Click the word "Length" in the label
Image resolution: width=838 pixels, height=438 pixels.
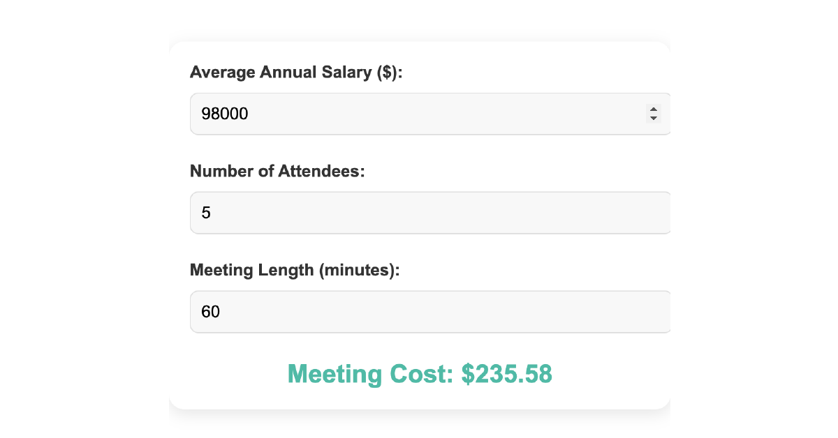(x=286, y=270)
